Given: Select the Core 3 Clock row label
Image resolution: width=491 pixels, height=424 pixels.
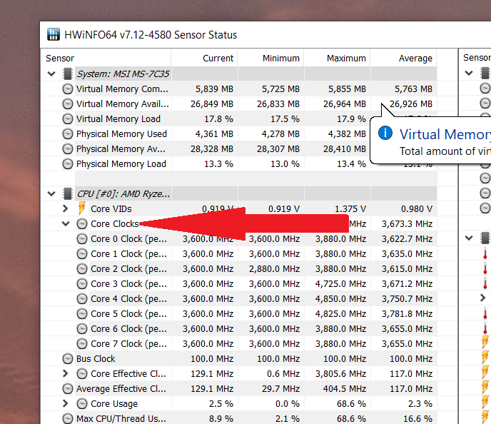Looking at the screenshot, I should [x=128, y=283].
